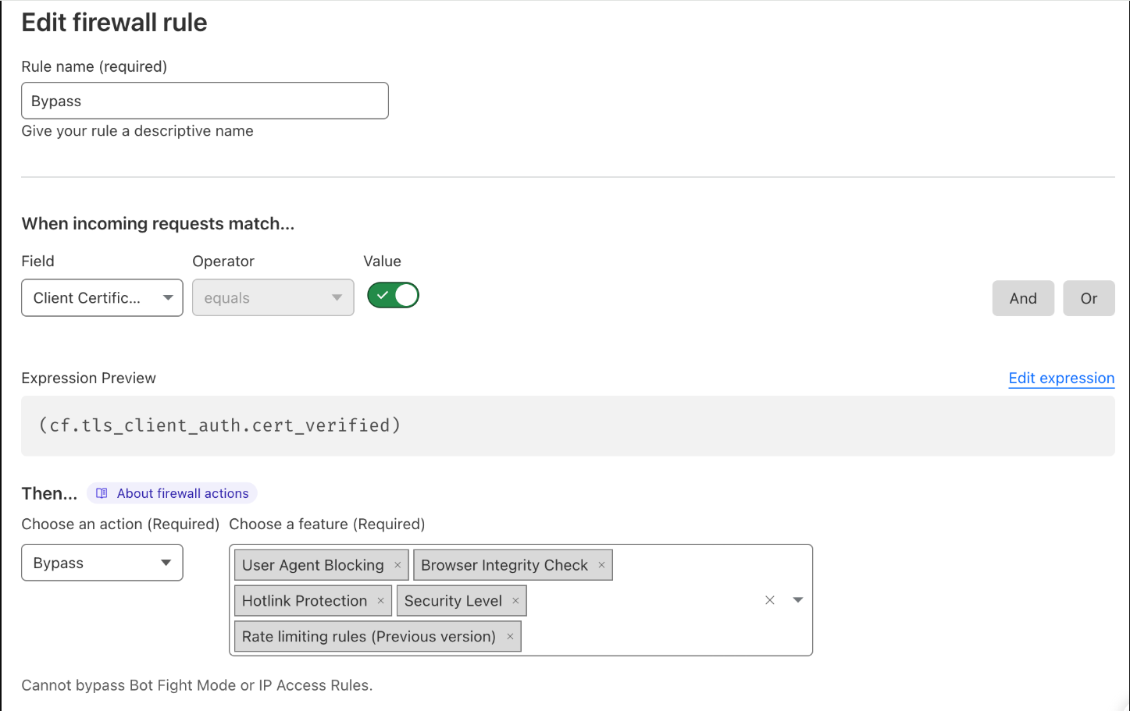Click the Rule name input field
1130x711 pixels.
pyautogui.click(x=205, y=101)
